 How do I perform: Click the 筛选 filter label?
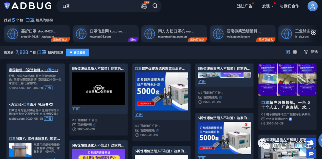click(314, 52)
